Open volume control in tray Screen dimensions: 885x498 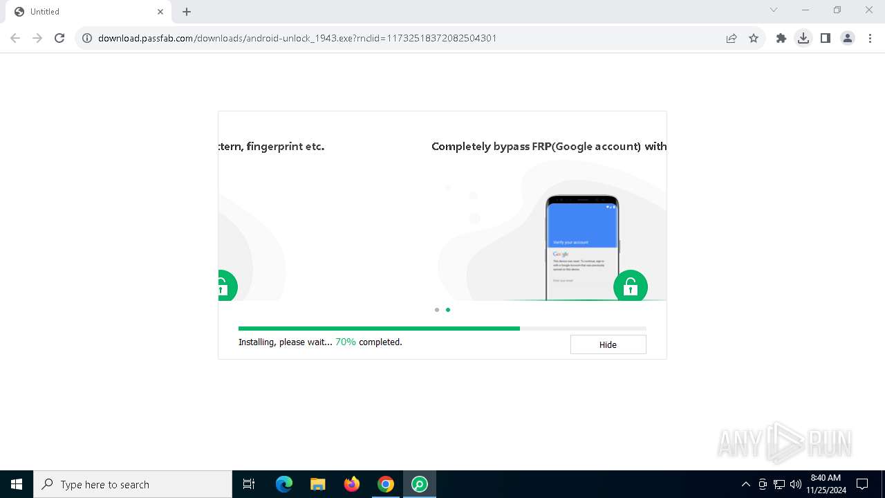tap(796, 484)
